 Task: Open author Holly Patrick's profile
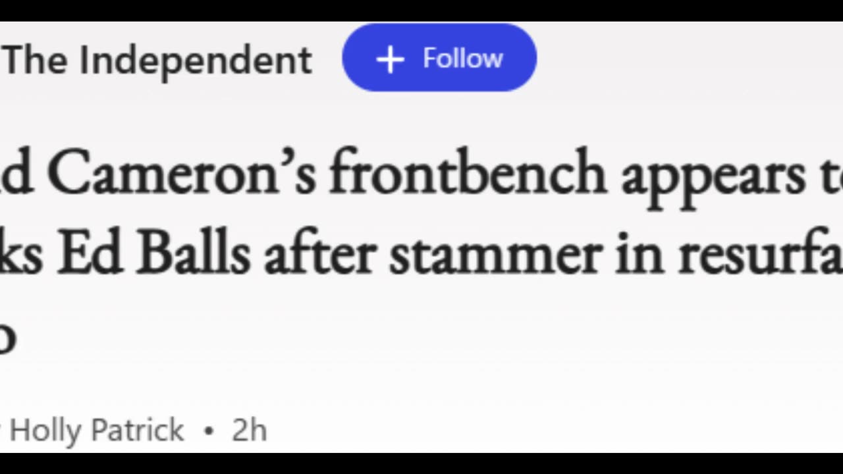point(97,431)
